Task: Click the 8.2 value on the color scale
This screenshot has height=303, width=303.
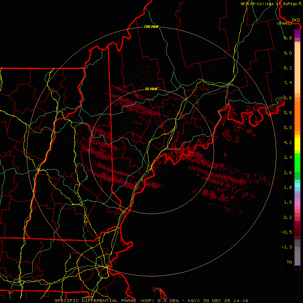Action: point(288,68)
